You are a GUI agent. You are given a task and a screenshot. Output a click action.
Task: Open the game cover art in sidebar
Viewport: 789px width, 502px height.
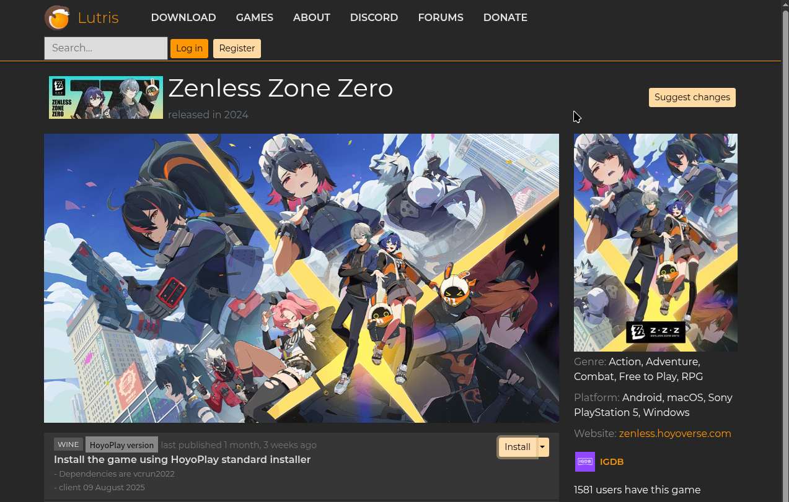point(655,243)
